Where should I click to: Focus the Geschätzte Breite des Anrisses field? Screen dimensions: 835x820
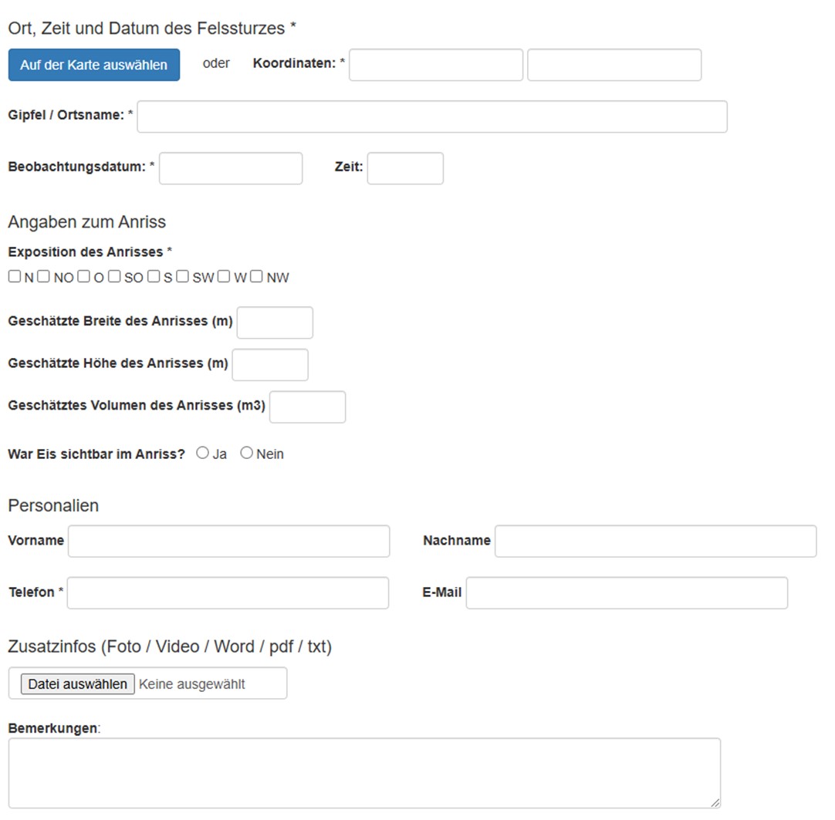pos(275,322)
